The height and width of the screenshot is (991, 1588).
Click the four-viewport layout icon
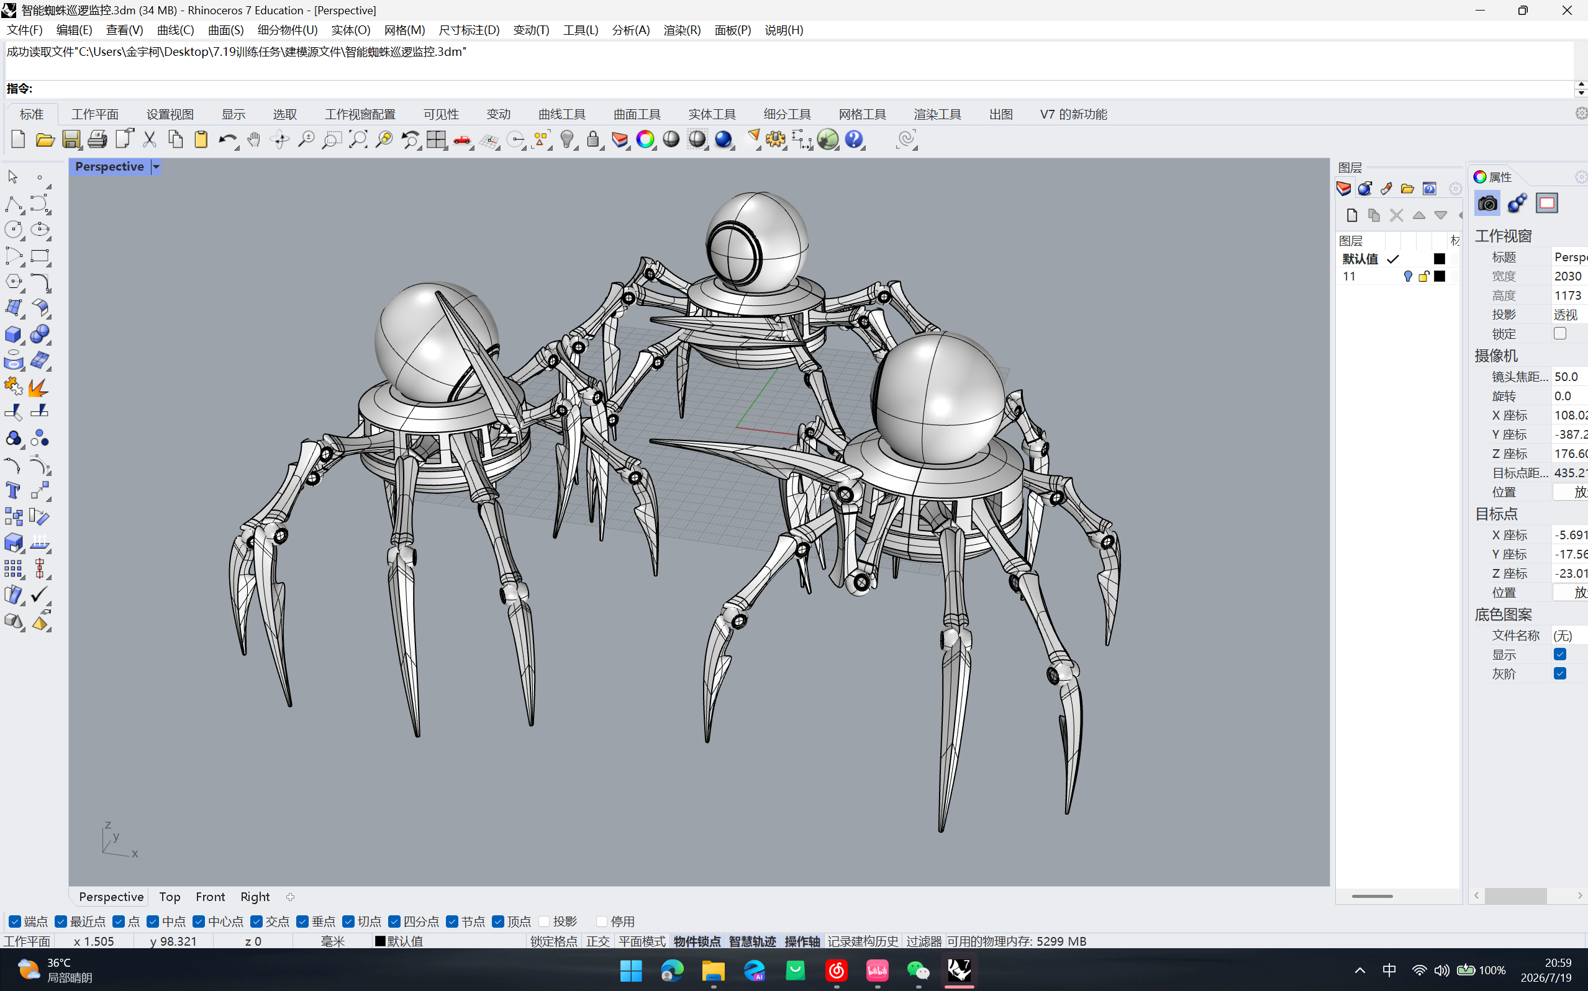pos(436,140)
